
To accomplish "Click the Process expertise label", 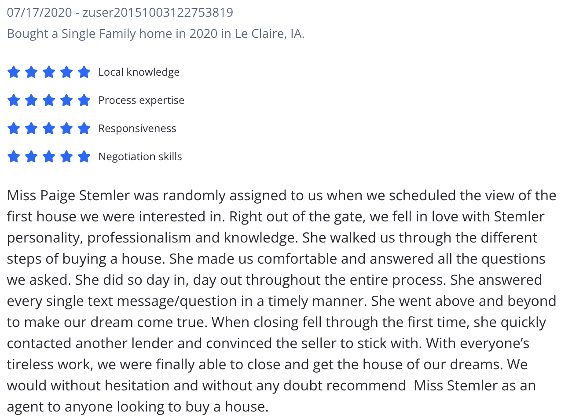I will 141,100.
